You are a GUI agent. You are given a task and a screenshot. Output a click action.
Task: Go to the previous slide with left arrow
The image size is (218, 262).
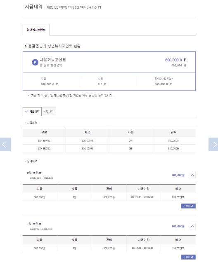coord(5,144)
